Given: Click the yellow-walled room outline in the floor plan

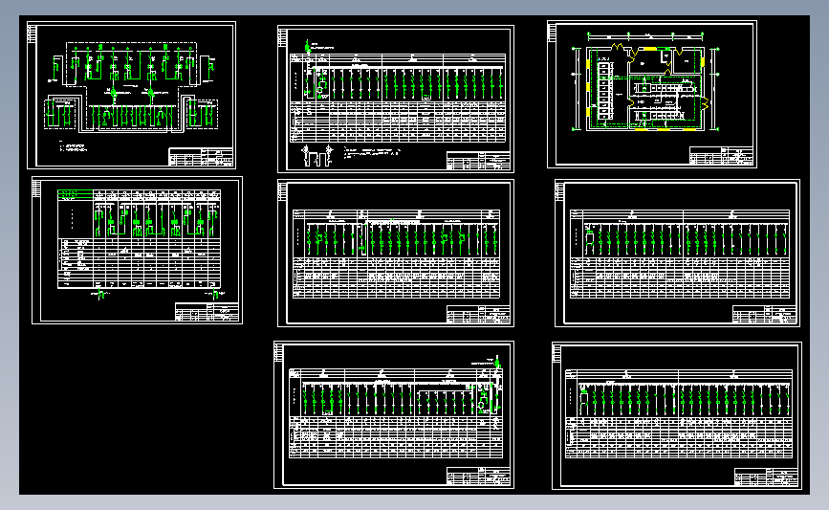Looking at the screenshot, I should [645, 88].
